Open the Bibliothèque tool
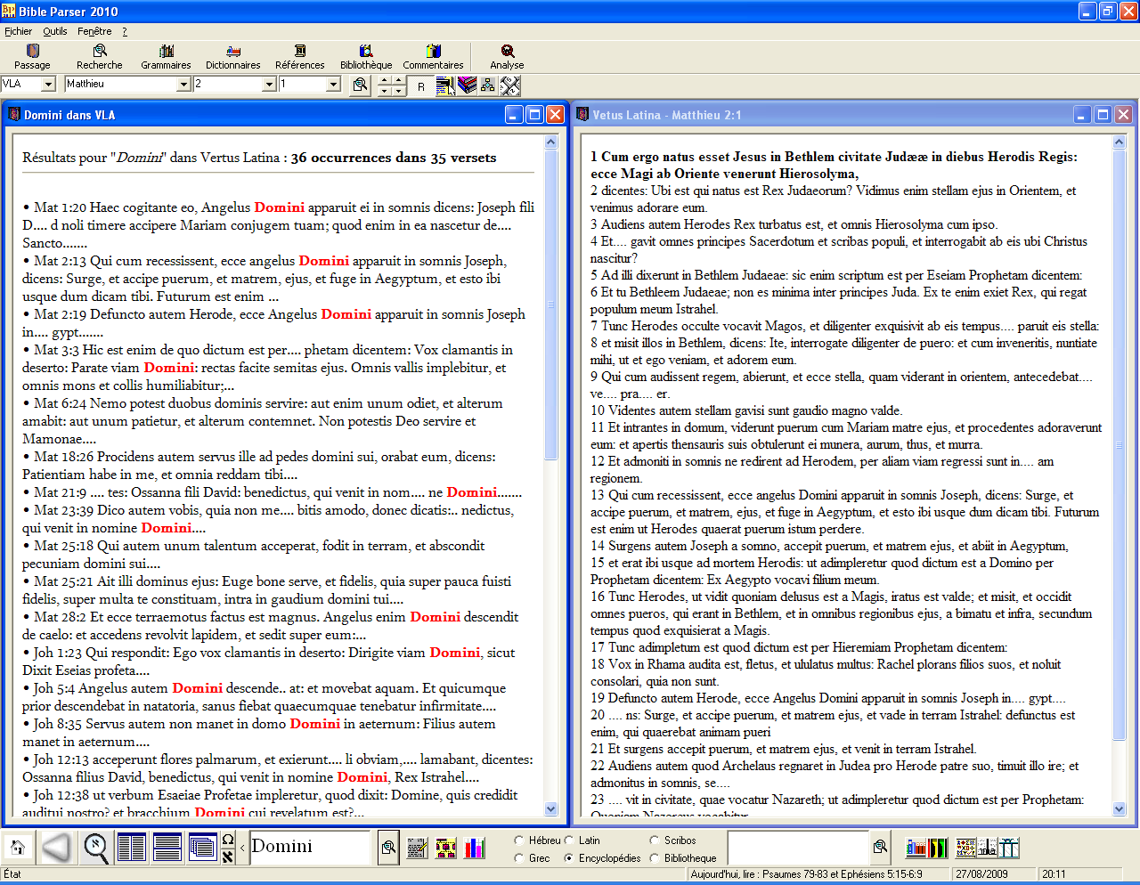Image resolution: width=1140 pixels, height=885 pixels. pyautogui.click(x=366, y=57)
